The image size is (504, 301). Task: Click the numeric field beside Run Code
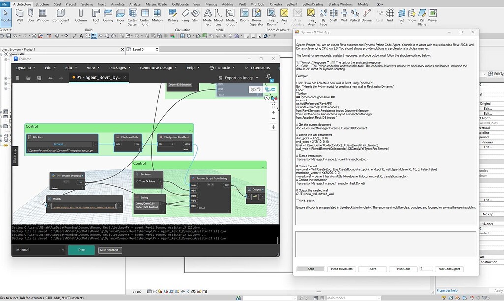(x=426, y=269)
